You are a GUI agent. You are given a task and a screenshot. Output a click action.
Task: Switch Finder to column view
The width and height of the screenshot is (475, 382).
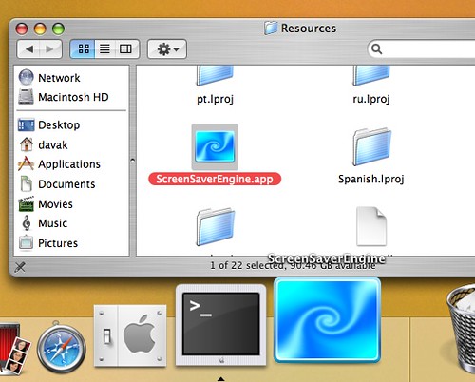[126, 48]
